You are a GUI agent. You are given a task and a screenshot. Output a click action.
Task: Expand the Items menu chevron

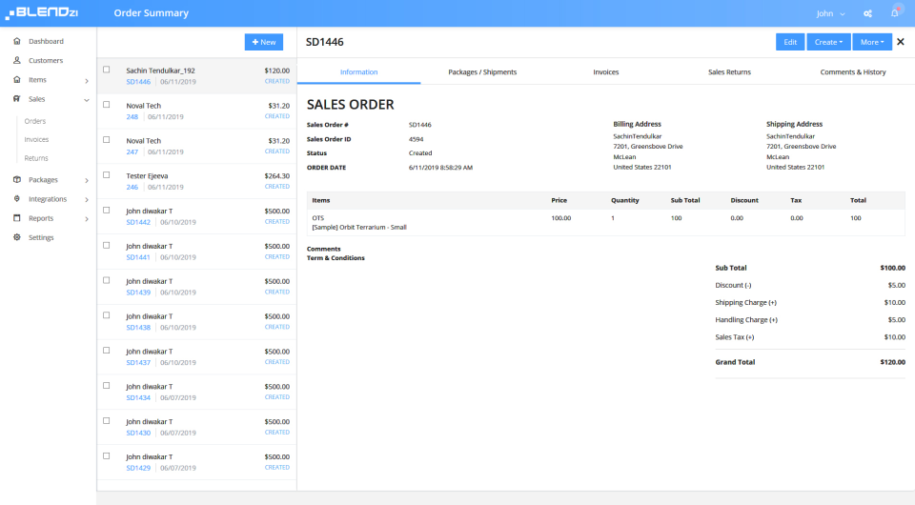pos(87,80)
